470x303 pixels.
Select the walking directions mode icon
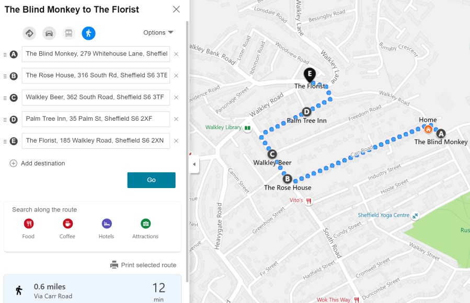click(88, 33)
